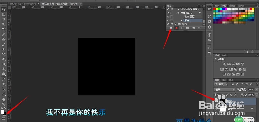This screenshot has height=122, width=259.
Task: Expand the 制作 action set folder
Action: click(175, 24)
